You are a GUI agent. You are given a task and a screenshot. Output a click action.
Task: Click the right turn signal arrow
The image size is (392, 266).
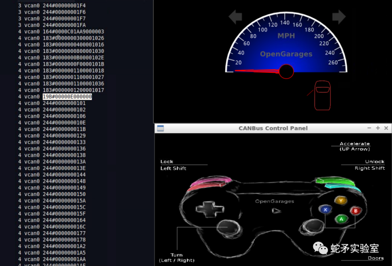click(x=339, y=17)
